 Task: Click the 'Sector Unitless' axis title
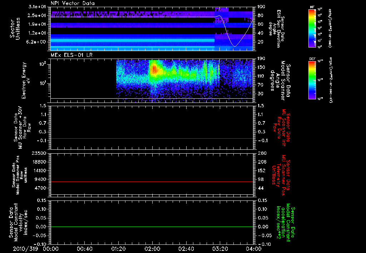[15, 29]
